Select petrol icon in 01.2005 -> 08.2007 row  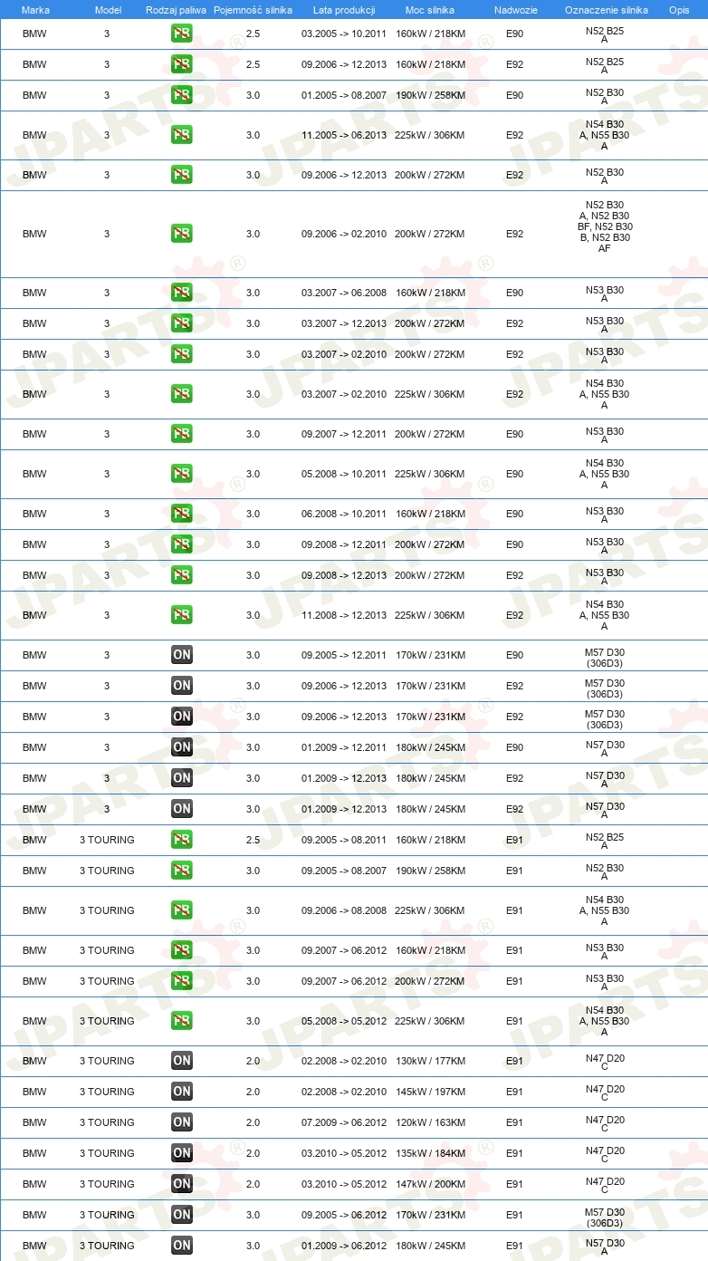coord(182,96)
